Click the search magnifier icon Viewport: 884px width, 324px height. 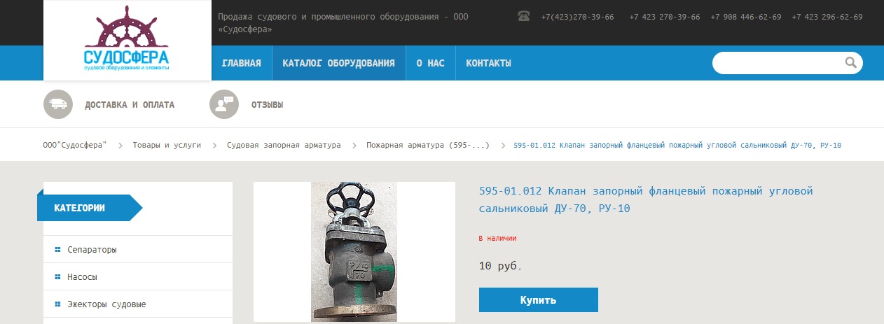[x=851, y=63]
